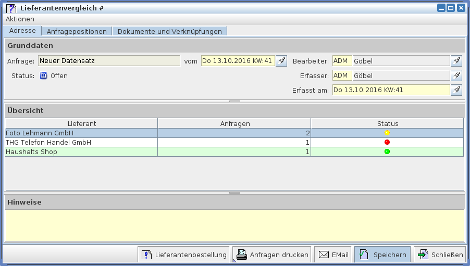Send via the EMail button

[333, 255]
